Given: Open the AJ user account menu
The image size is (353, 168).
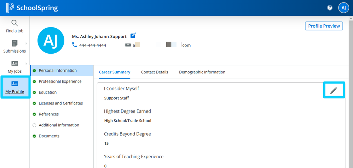Looking at the screenshot, I should pos(343,8).
